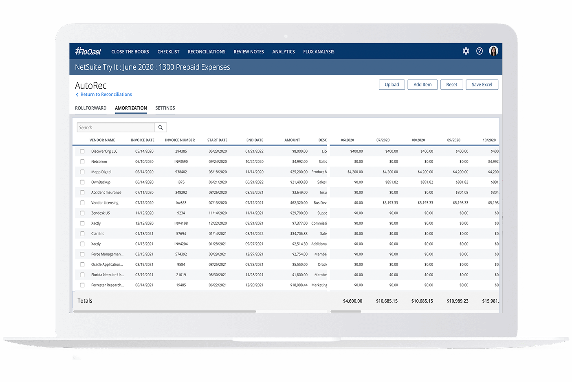Click the Save Excel button

(482, 85)
